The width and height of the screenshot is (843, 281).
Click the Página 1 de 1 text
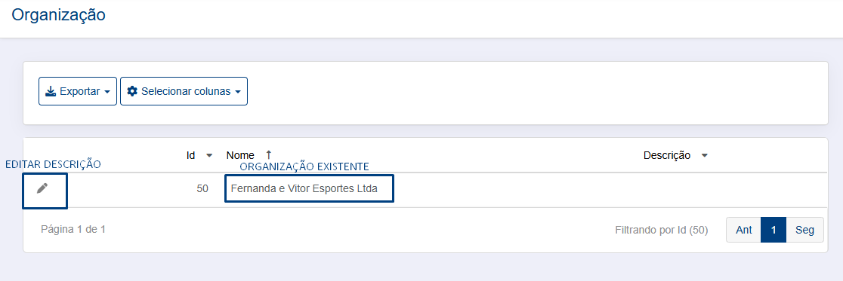click(x=73, y=230)
